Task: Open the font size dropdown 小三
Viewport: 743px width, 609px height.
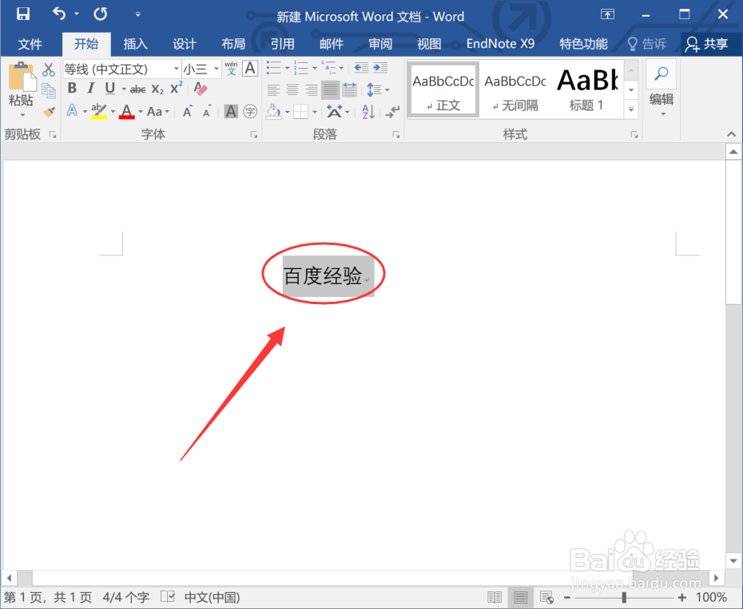Action: click(x=216, y=69)
